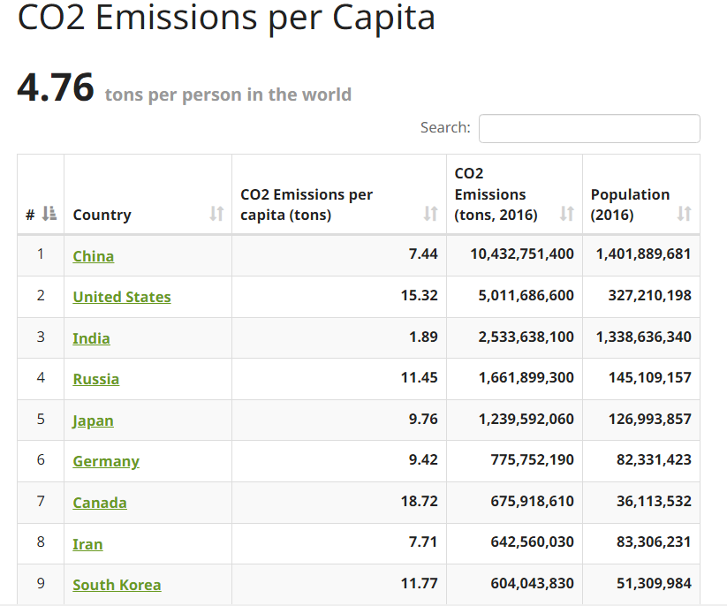
Task: Sort table by rank number icon
Action: pos(49,214)
